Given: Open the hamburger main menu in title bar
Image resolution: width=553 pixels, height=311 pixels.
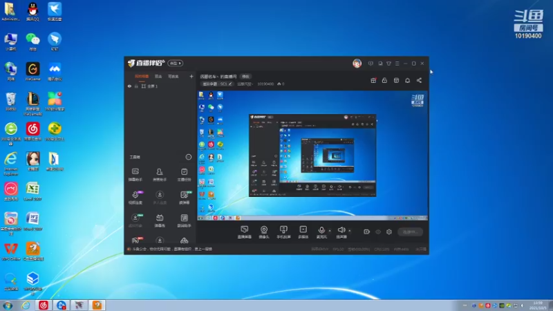Looking at the screenshot, I should coord(397,64).
